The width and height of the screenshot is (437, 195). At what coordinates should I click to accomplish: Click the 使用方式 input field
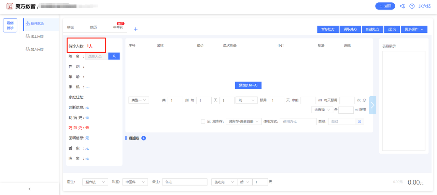pos(298,121)
